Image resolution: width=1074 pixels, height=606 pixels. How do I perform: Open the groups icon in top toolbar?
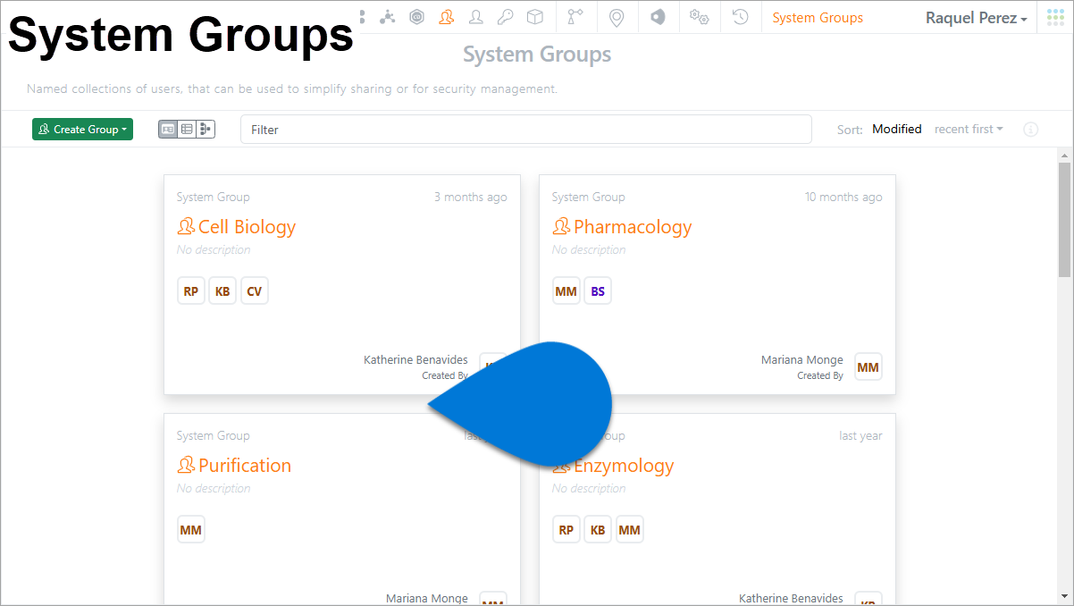(446, 17)
